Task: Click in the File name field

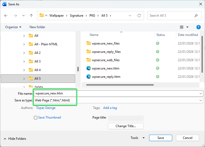Action: (118, 93)
